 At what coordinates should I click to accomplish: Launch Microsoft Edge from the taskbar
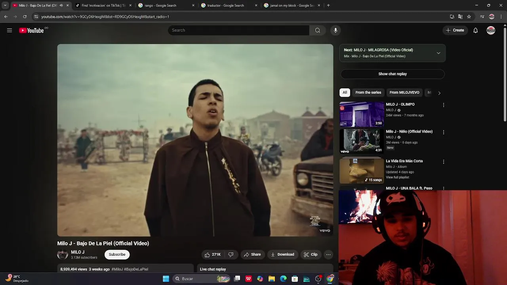coord(283,279)
